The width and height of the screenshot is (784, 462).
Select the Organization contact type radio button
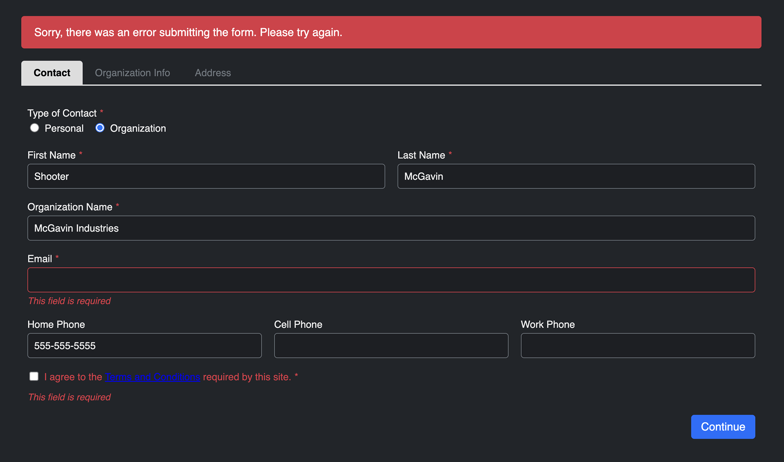[x=100, y=128]
